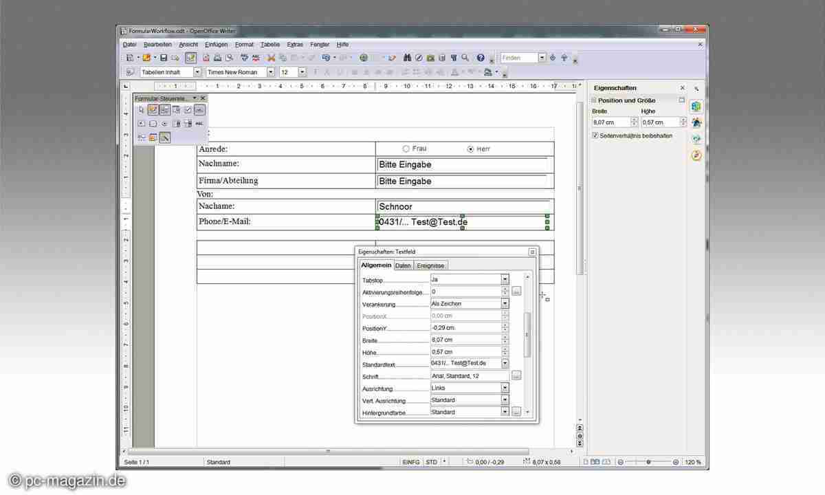
Task: Open the Ausrichtung dropdown showing Links
Action: pyautogui.click(x=505, y=388)
